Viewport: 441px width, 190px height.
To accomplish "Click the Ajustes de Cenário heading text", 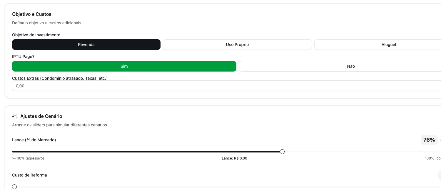I will [x=41, y=116].
